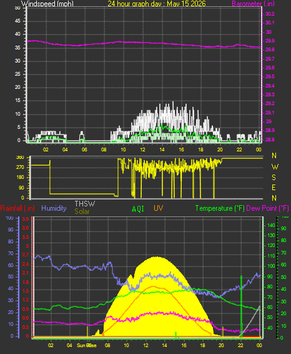
Task: Select the 'Rainfall (.in)' legend label
Action: 17,208
